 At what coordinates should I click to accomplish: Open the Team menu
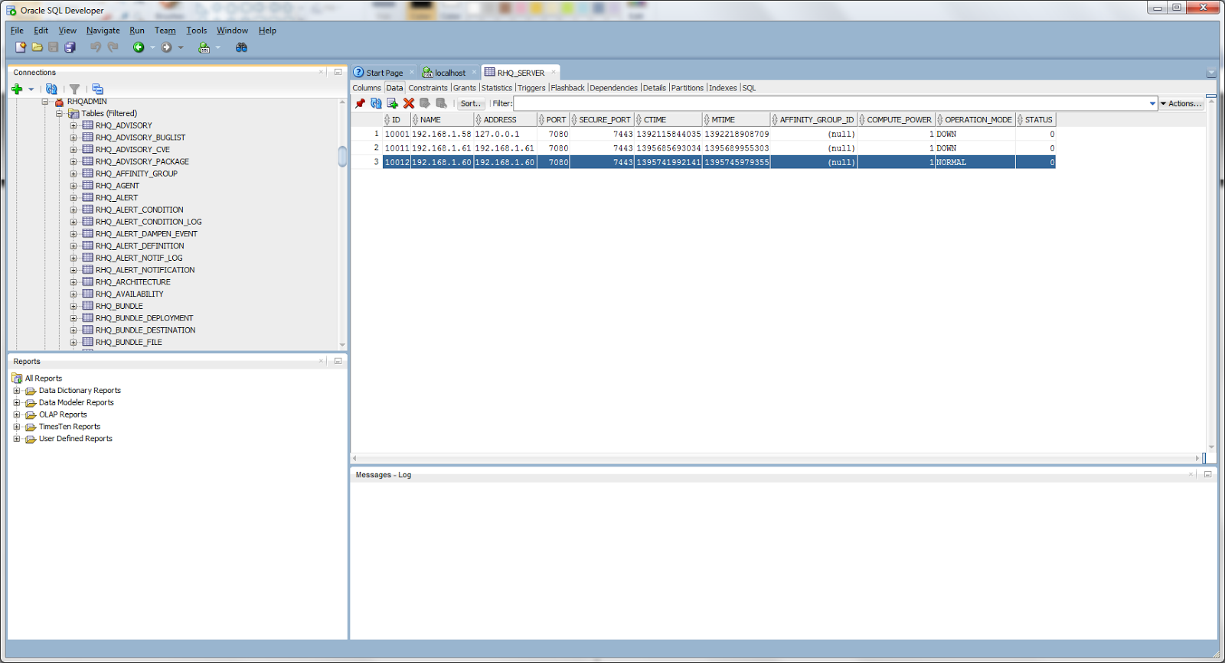pyautogui.click(x=165, y=31)
